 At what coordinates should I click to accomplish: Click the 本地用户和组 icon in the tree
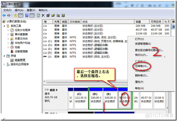point(12,43)
